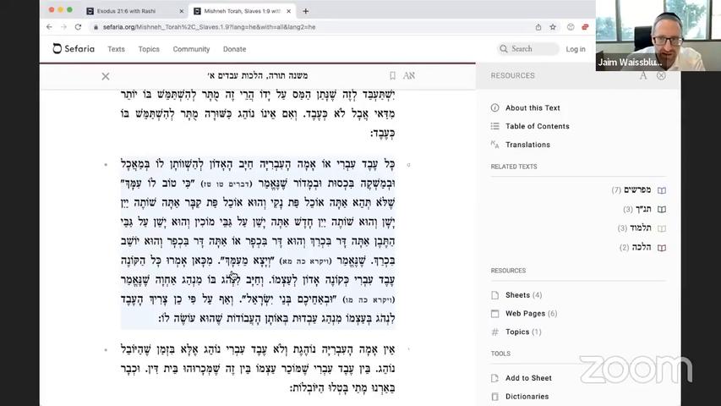
Task: Click the book icon next to תנ"ך
Action: pyautogui.click(x=662, y=210)
